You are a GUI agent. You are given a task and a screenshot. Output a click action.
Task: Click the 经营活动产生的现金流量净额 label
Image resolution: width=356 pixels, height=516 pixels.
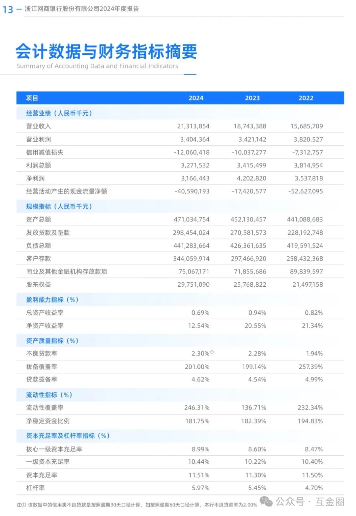point(67,191)
